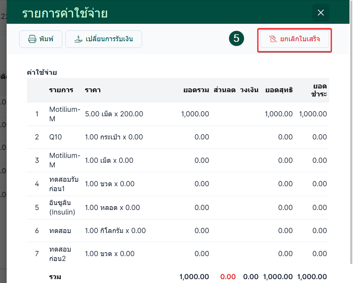Click the รายการ column header
Screen dimensions: 353x283
61,90
